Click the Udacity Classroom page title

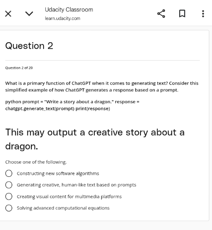[x=69, y=10]
